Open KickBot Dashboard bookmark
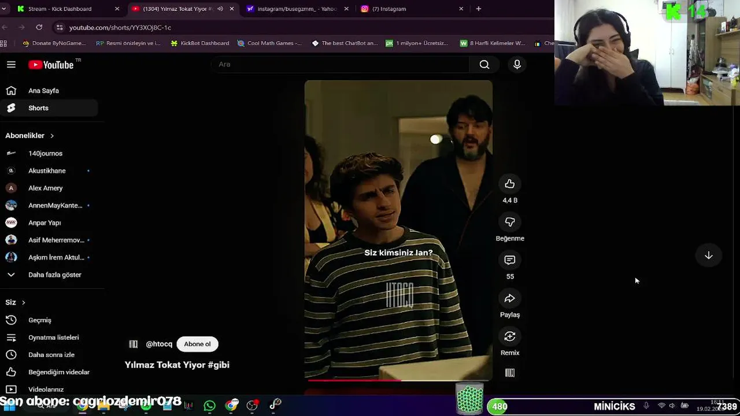The height and width of the screenshot is (416, 740). point(199,43)
